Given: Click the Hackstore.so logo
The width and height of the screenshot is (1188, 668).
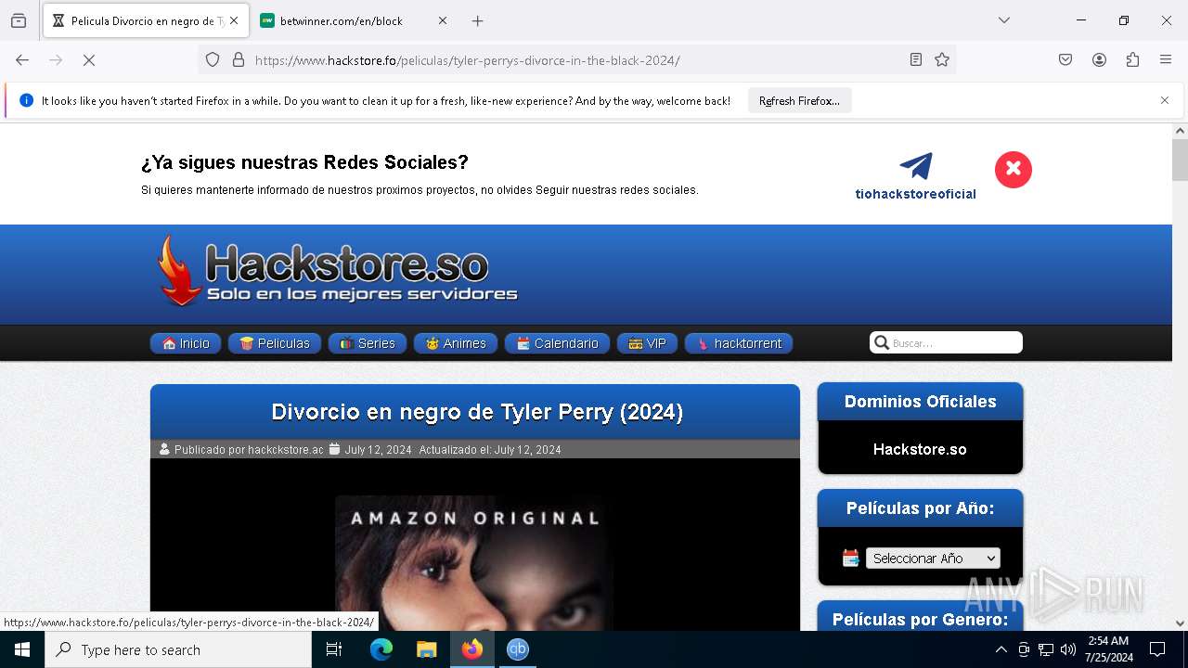Looking at the screenshot, I should click(x=338, y=270).
